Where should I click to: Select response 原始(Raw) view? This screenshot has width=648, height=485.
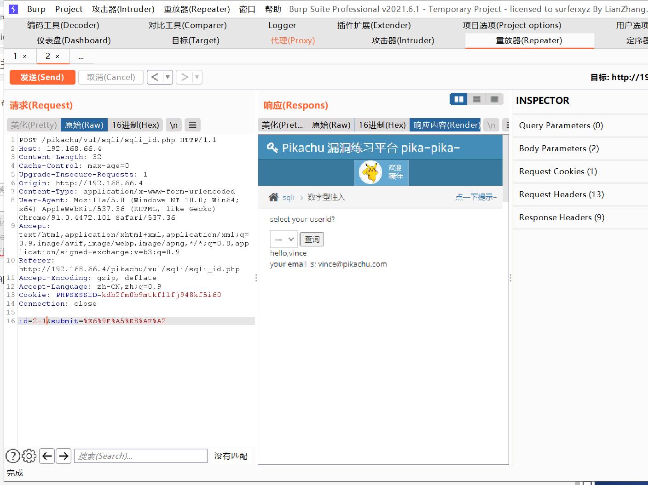click(x=331, y=125)
